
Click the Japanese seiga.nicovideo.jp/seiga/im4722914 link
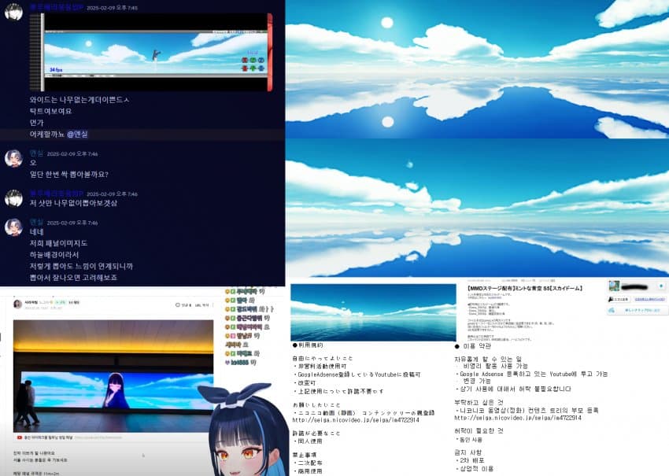pos(356,420)
